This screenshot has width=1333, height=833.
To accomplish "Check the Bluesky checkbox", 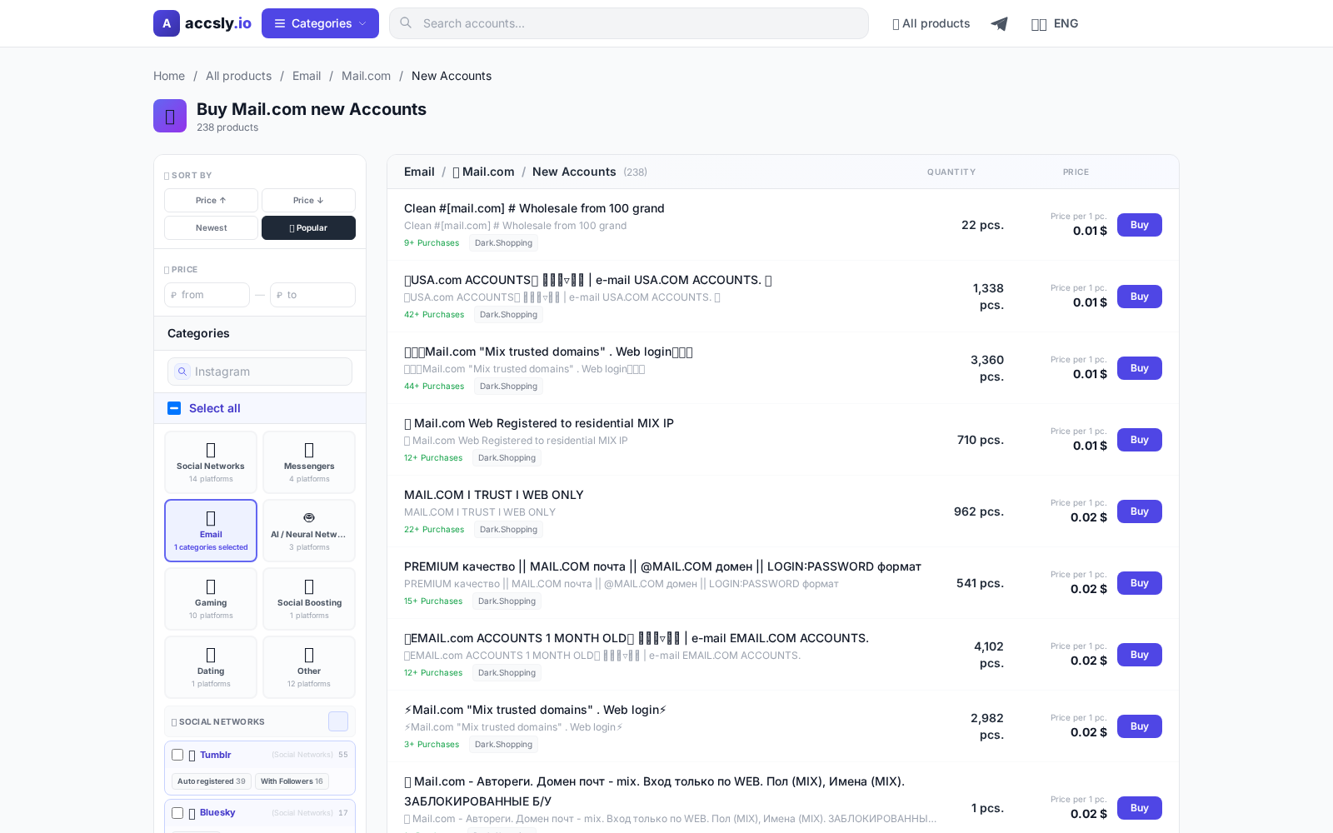I will point(177,813).
